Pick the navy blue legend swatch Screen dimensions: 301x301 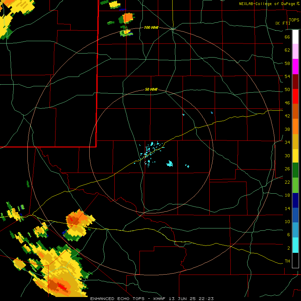click(295, 200)
